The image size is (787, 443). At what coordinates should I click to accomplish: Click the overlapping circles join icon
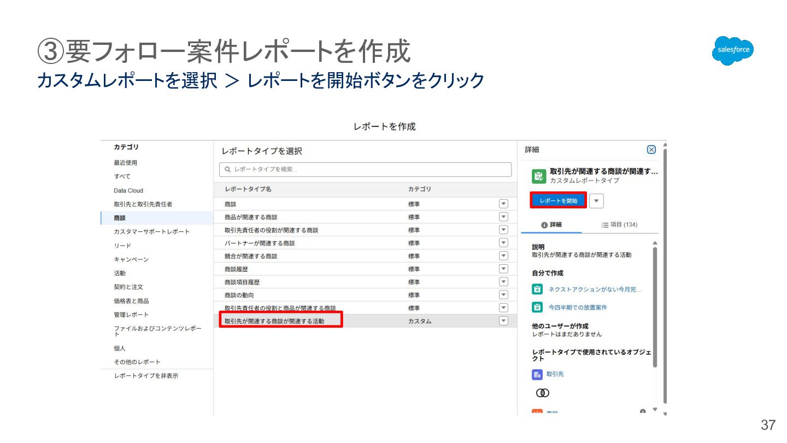click(x=542, y=393)
